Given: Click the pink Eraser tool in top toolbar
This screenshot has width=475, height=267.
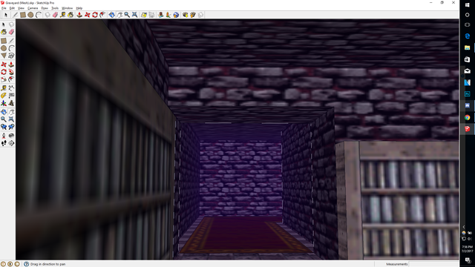Looking at the screenshot, I should 55,15.
